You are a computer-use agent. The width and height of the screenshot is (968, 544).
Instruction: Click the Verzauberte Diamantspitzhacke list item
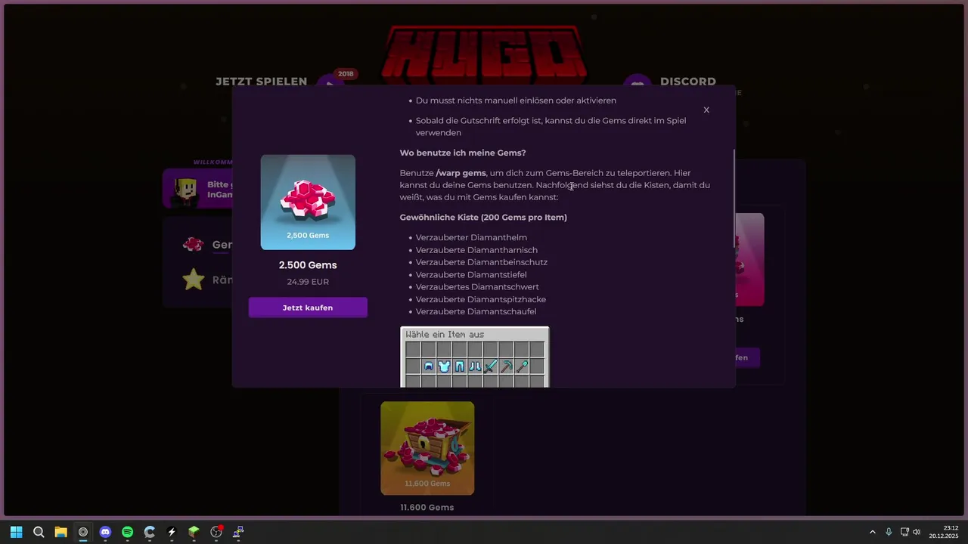(481, 300)
